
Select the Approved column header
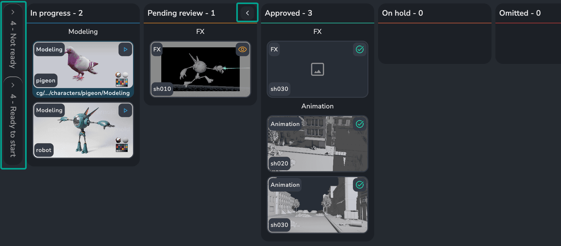[x=288, y=13]
